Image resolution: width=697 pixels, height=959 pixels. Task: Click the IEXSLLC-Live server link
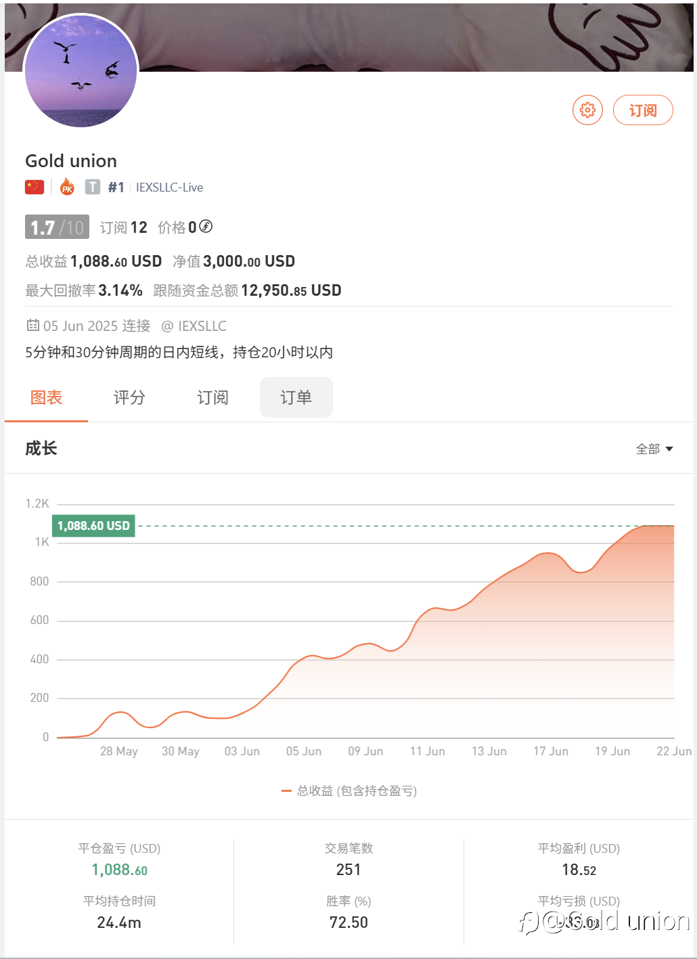click(x=169, y=187)
